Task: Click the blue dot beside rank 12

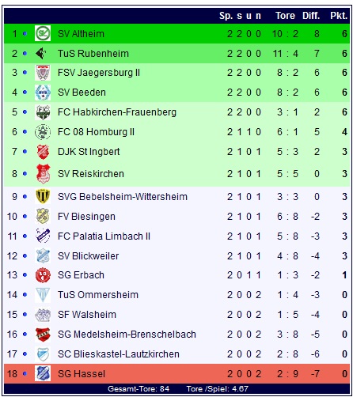Action: pos(25,255)
